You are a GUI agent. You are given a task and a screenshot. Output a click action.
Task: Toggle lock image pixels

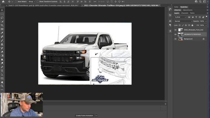coord(183,25)
